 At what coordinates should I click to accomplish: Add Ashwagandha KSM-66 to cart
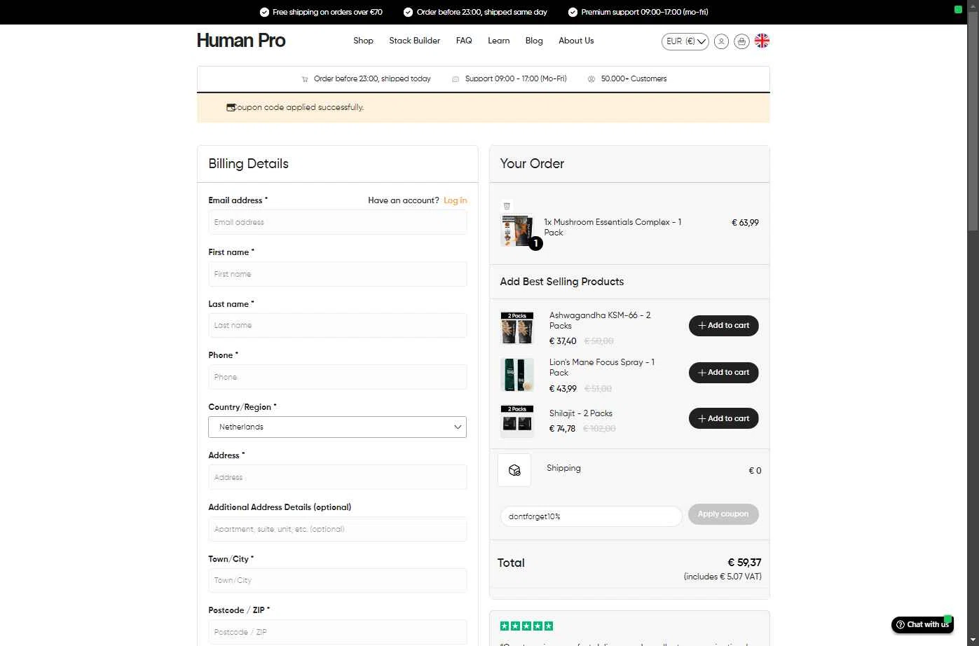pyautogui.click(x=723, y=326)
